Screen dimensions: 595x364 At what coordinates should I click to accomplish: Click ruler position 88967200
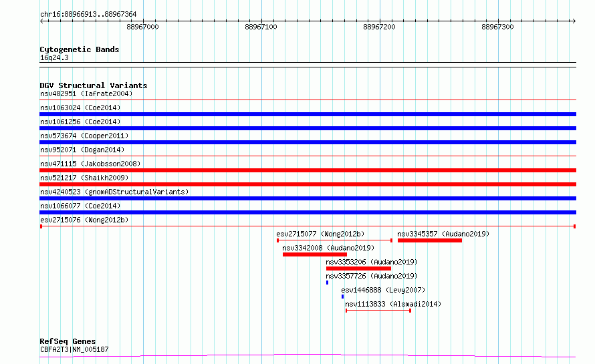point(380,27)
